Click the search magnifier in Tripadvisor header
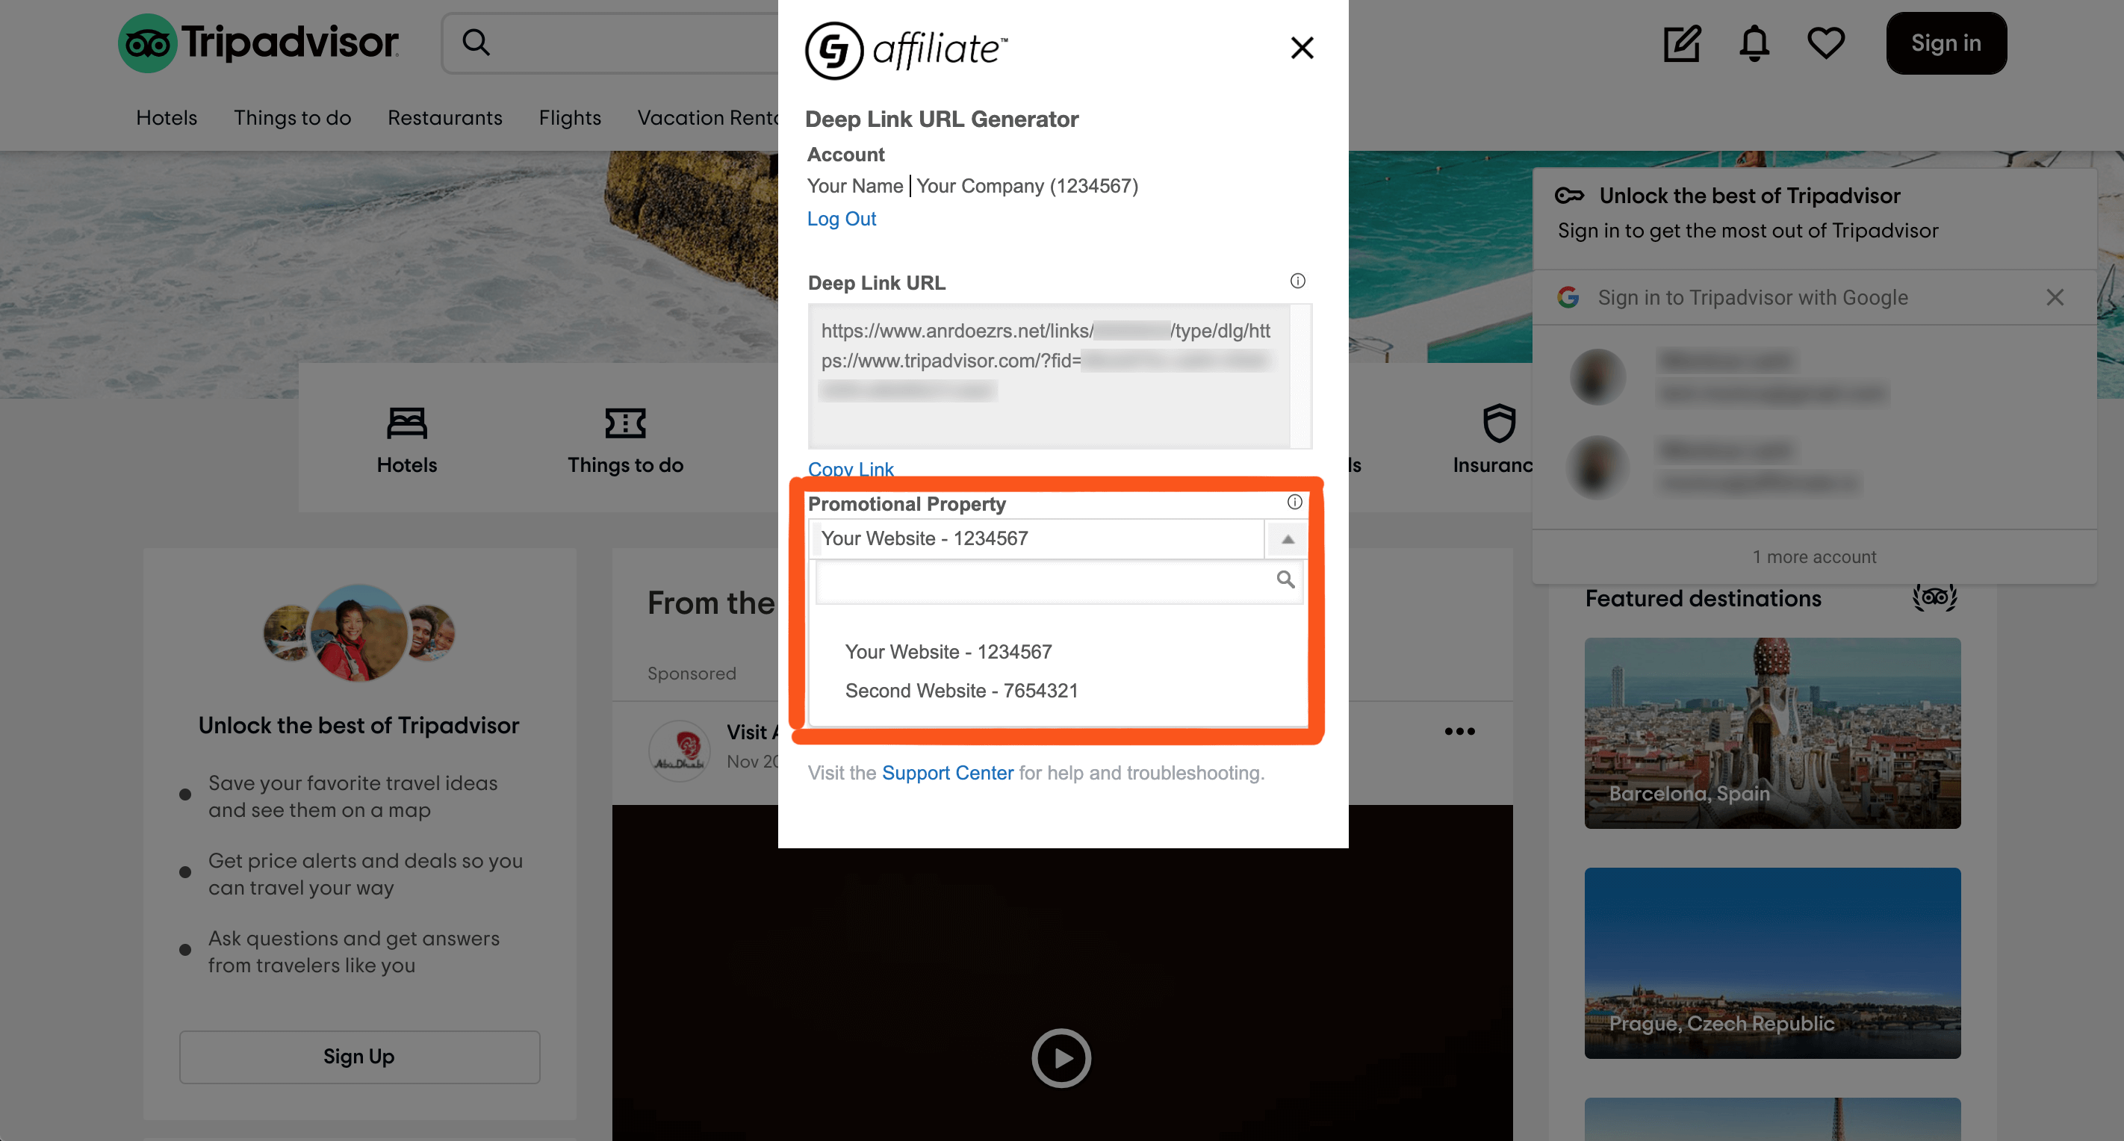 coord(476,42)
